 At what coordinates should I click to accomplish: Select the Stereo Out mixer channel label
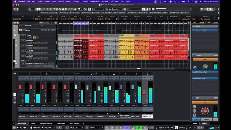coord(148,116)
